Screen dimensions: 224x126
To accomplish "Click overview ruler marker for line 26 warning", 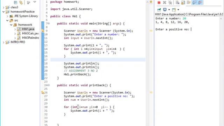I will click(x=151, y=92).
